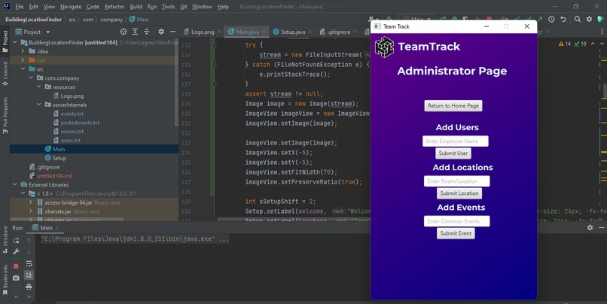Click editor tabs more options icon
The height and width of the screenshot is (304, 607).
(x=601, y=32)
